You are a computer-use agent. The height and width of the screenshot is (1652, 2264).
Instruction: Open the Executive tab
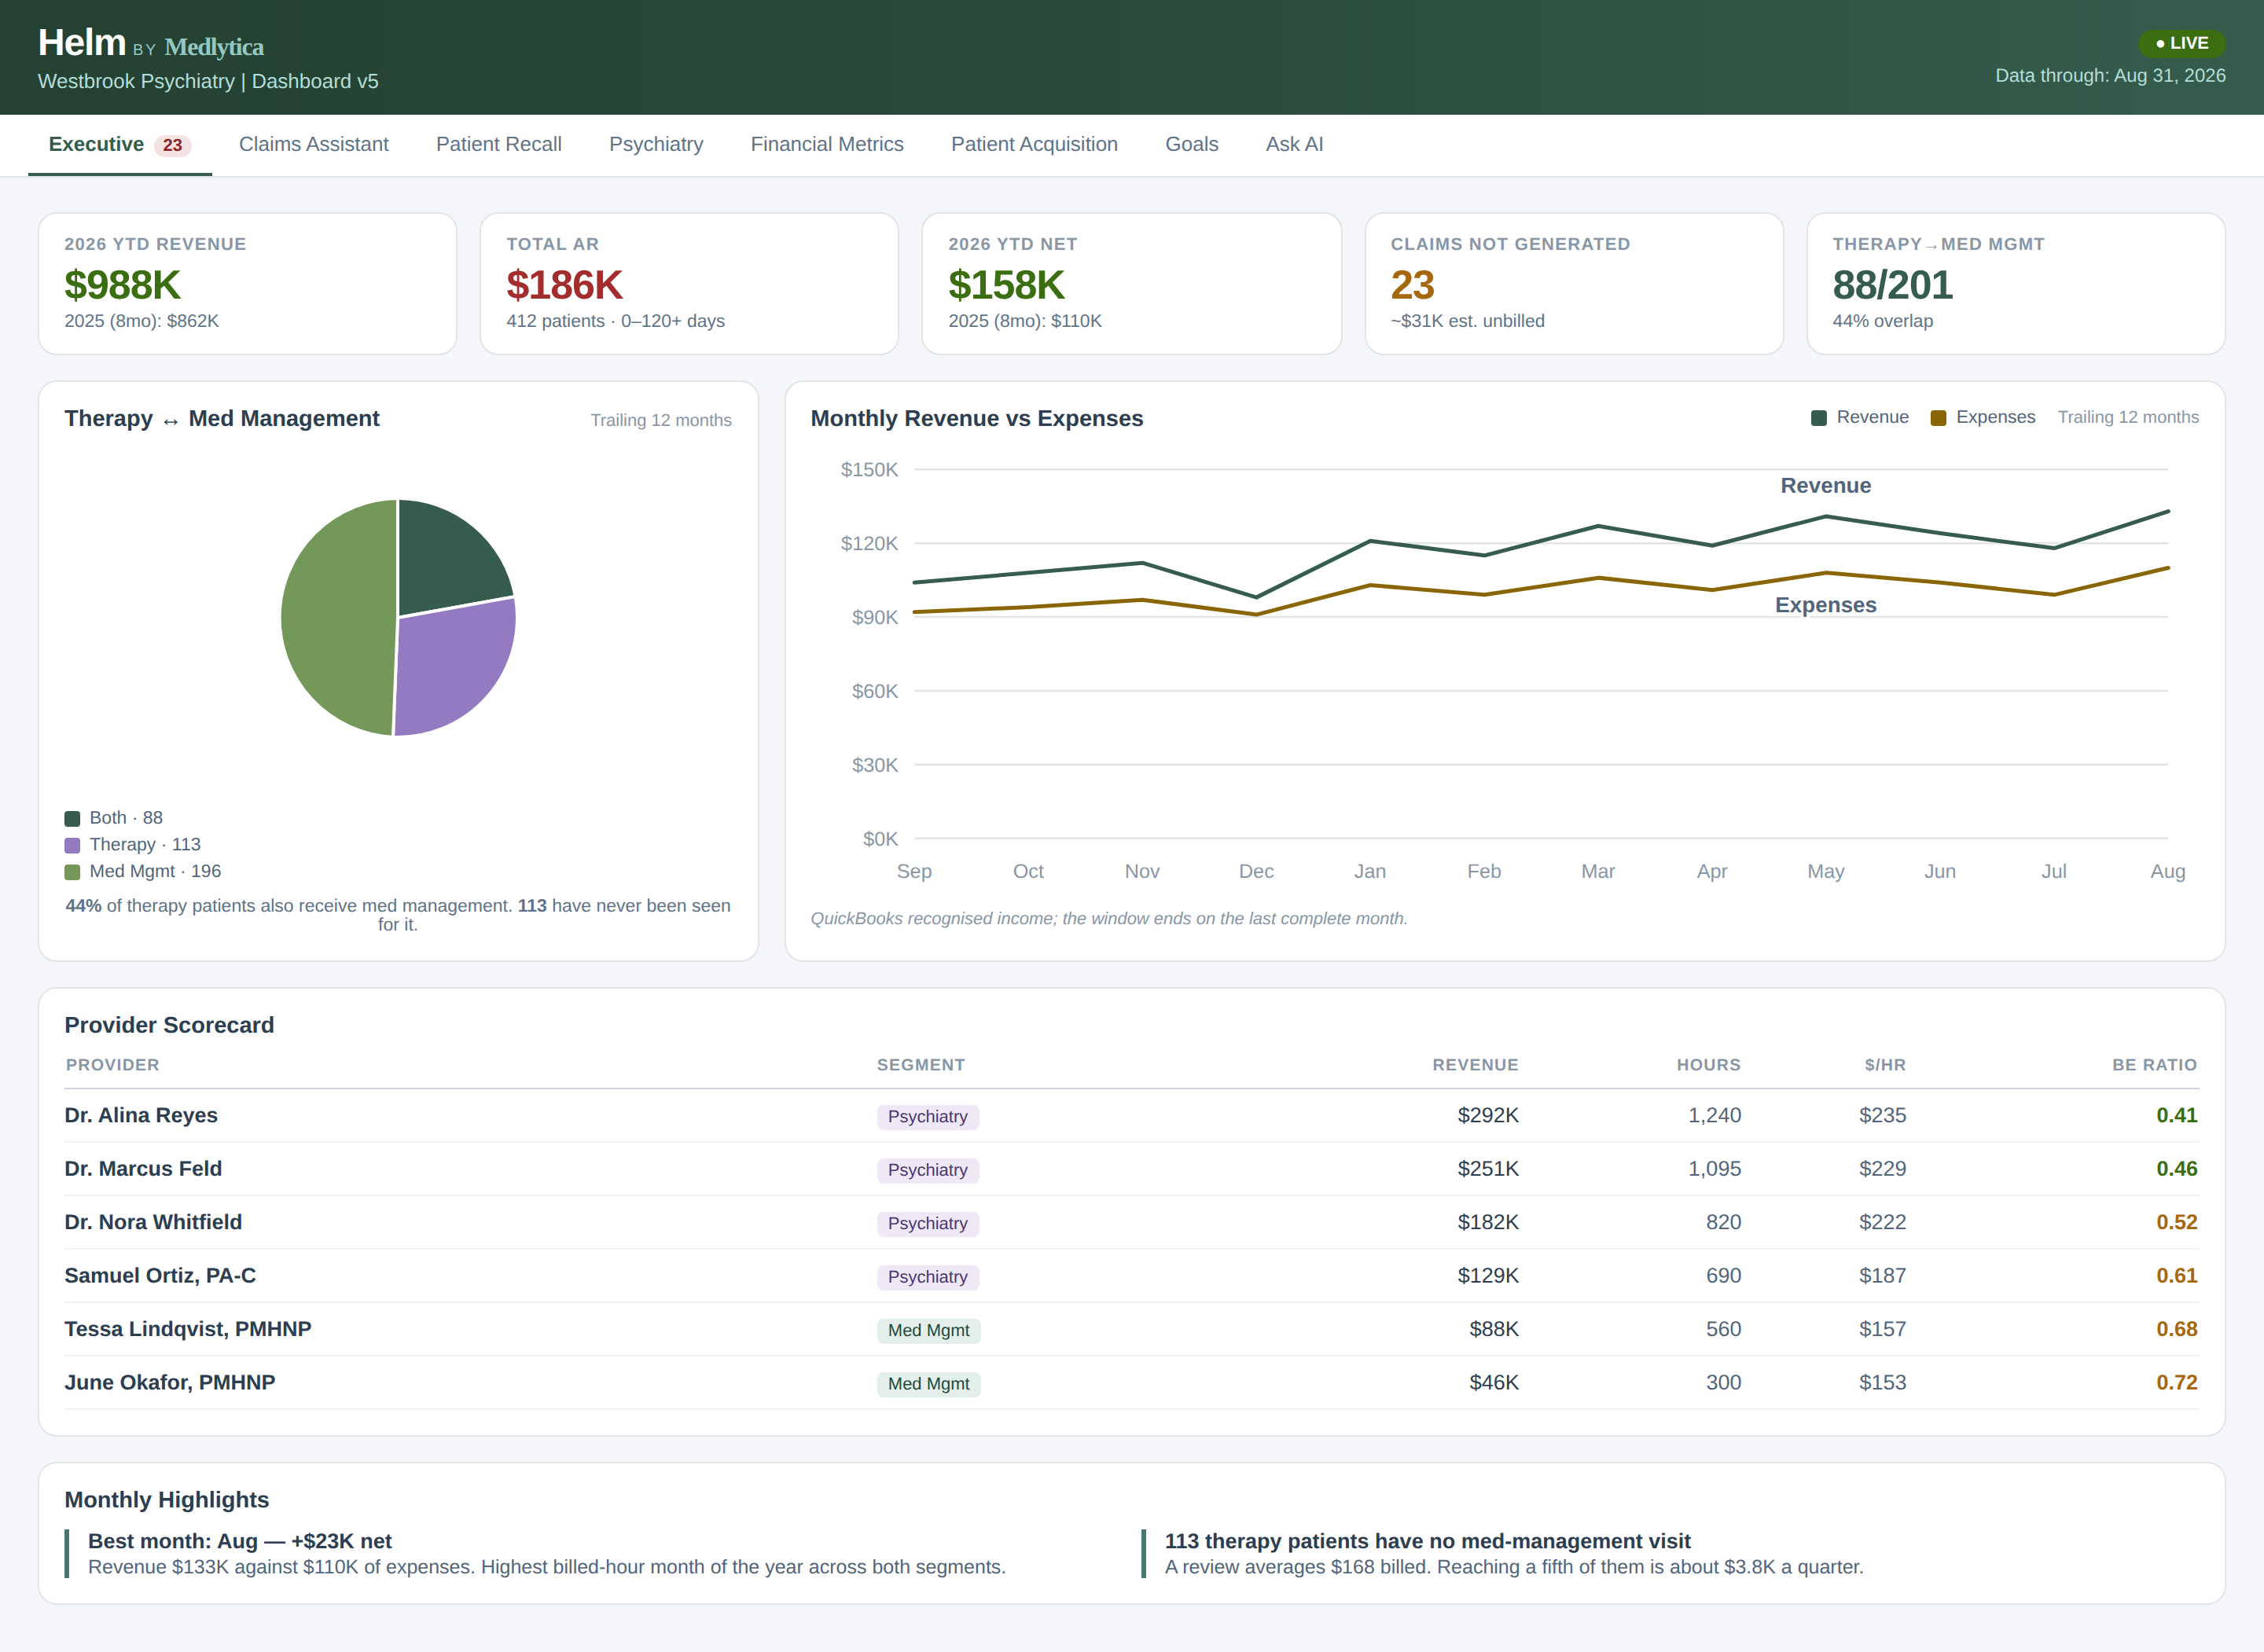click(x=120, y=144)
